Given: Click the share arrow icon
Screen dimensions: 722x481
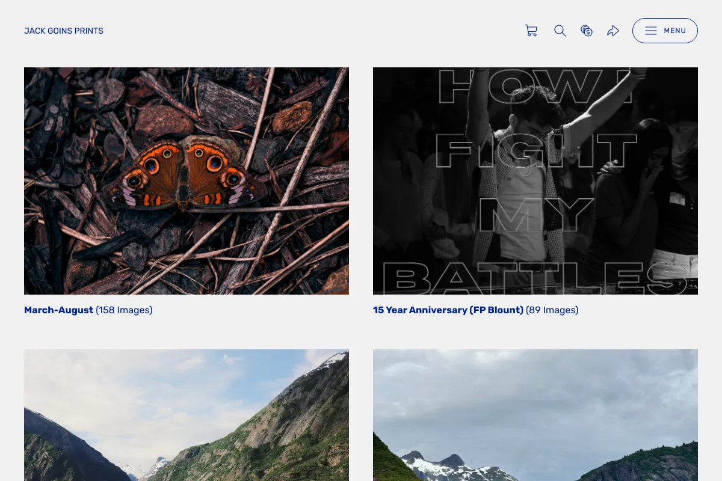Looking at the screenshot, I should (x=613, y=31).
